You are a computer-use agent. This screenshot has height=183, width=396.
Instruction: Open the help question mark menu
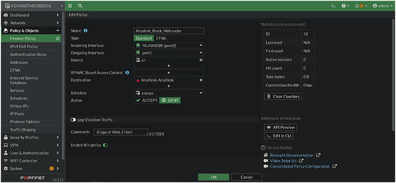click(345, 6)
